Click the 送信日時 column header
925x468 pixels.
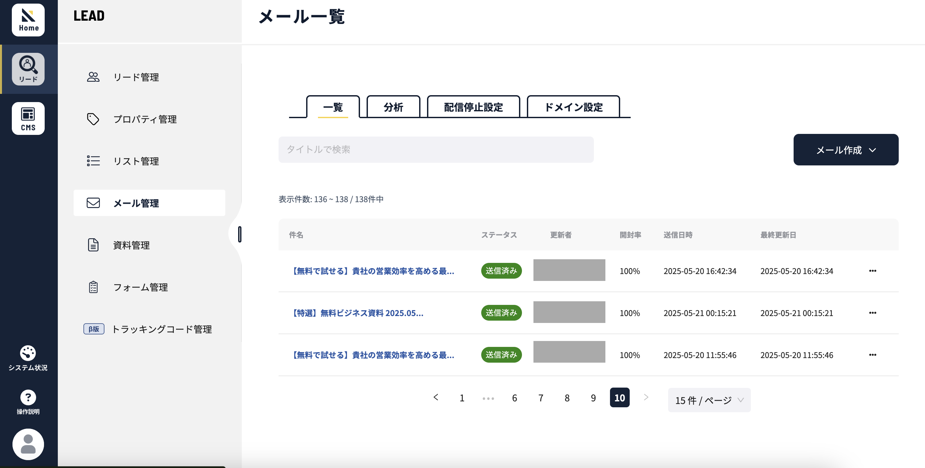pos(678,235)
